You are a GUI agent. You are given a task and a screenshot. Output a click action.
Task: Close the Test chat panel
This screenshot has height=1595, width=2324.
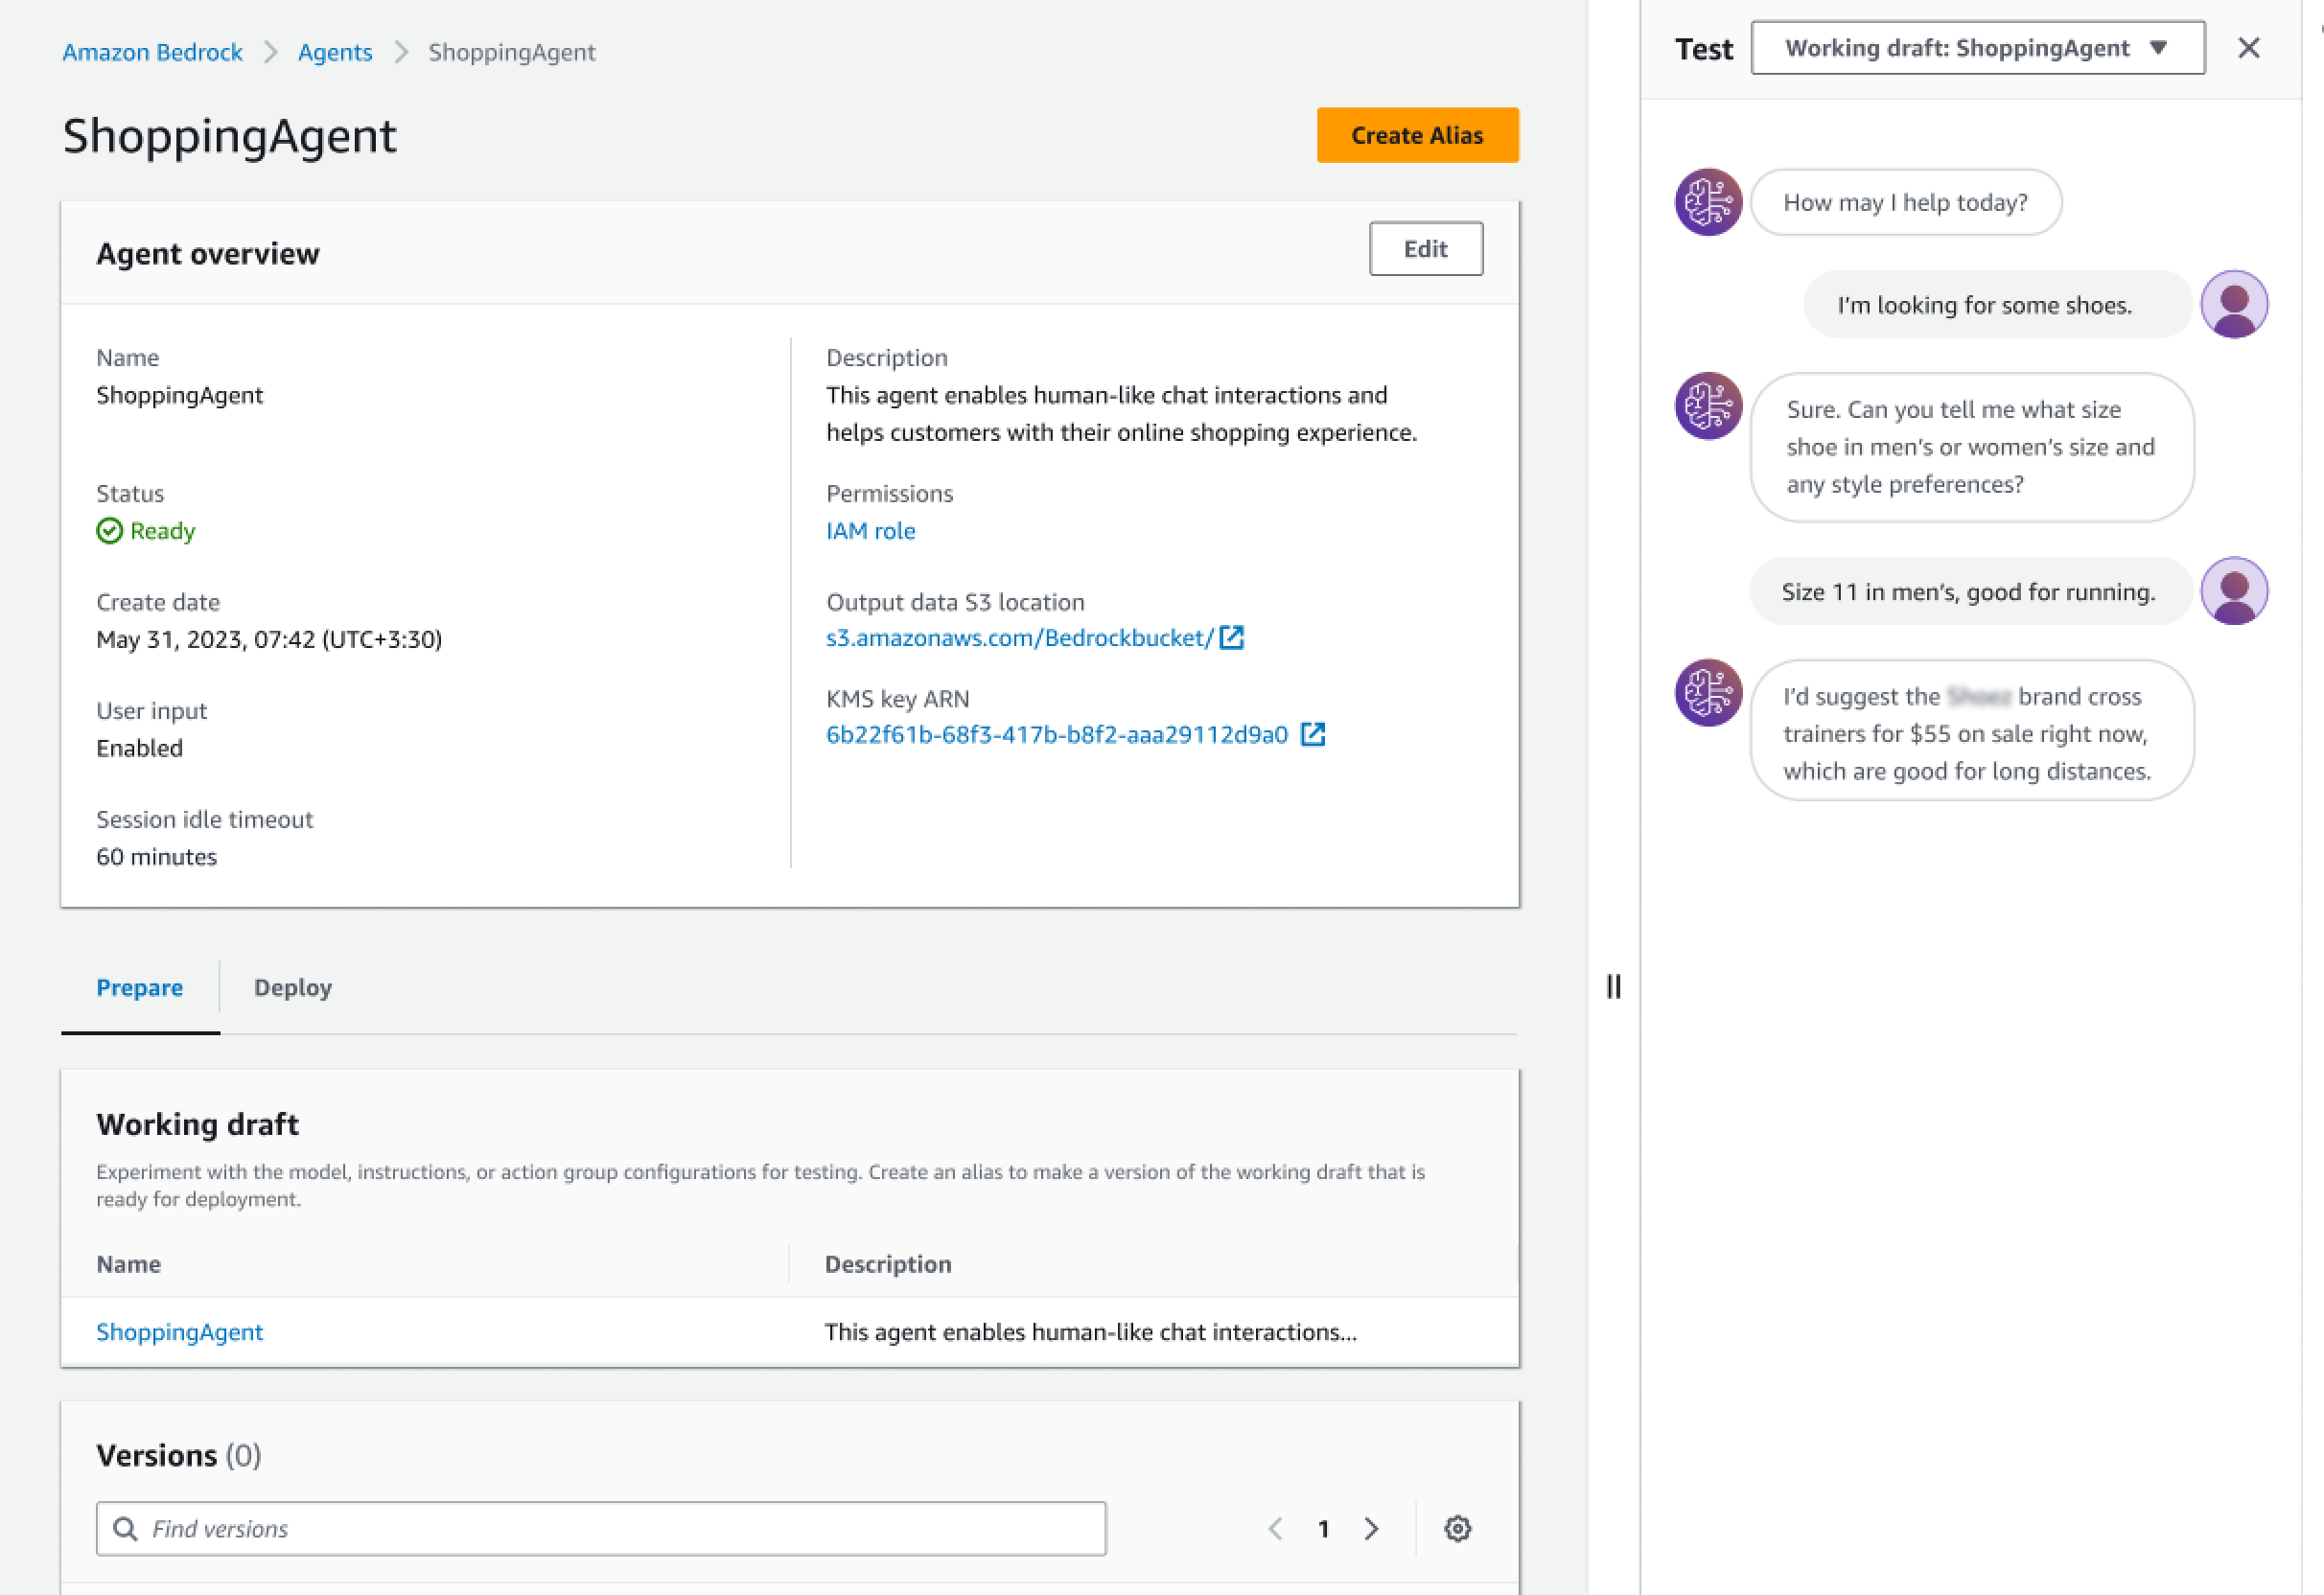click(2248, 47)
